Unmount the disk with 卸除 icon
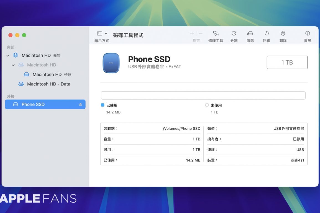320x213 pixels. [283, 33]
